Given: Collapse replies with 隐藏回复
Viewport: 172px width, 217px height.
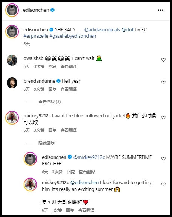Looking at the screenshot, I should 47,143.
